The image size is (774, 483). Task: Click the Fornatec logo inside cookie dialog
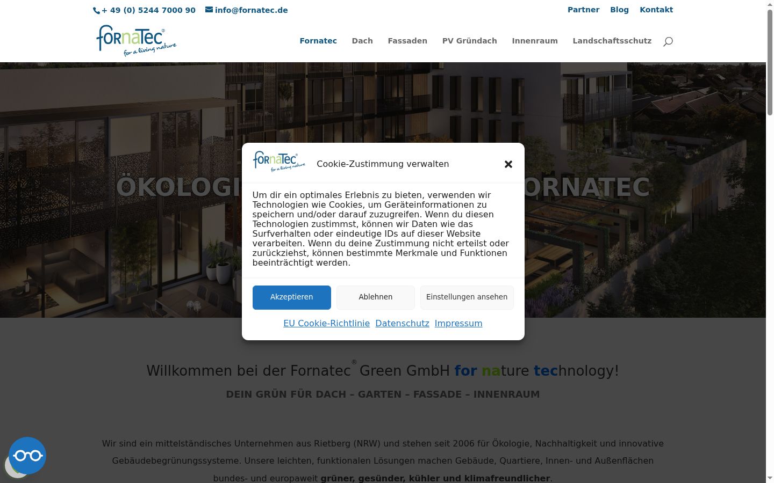click(x=279, y=162)
